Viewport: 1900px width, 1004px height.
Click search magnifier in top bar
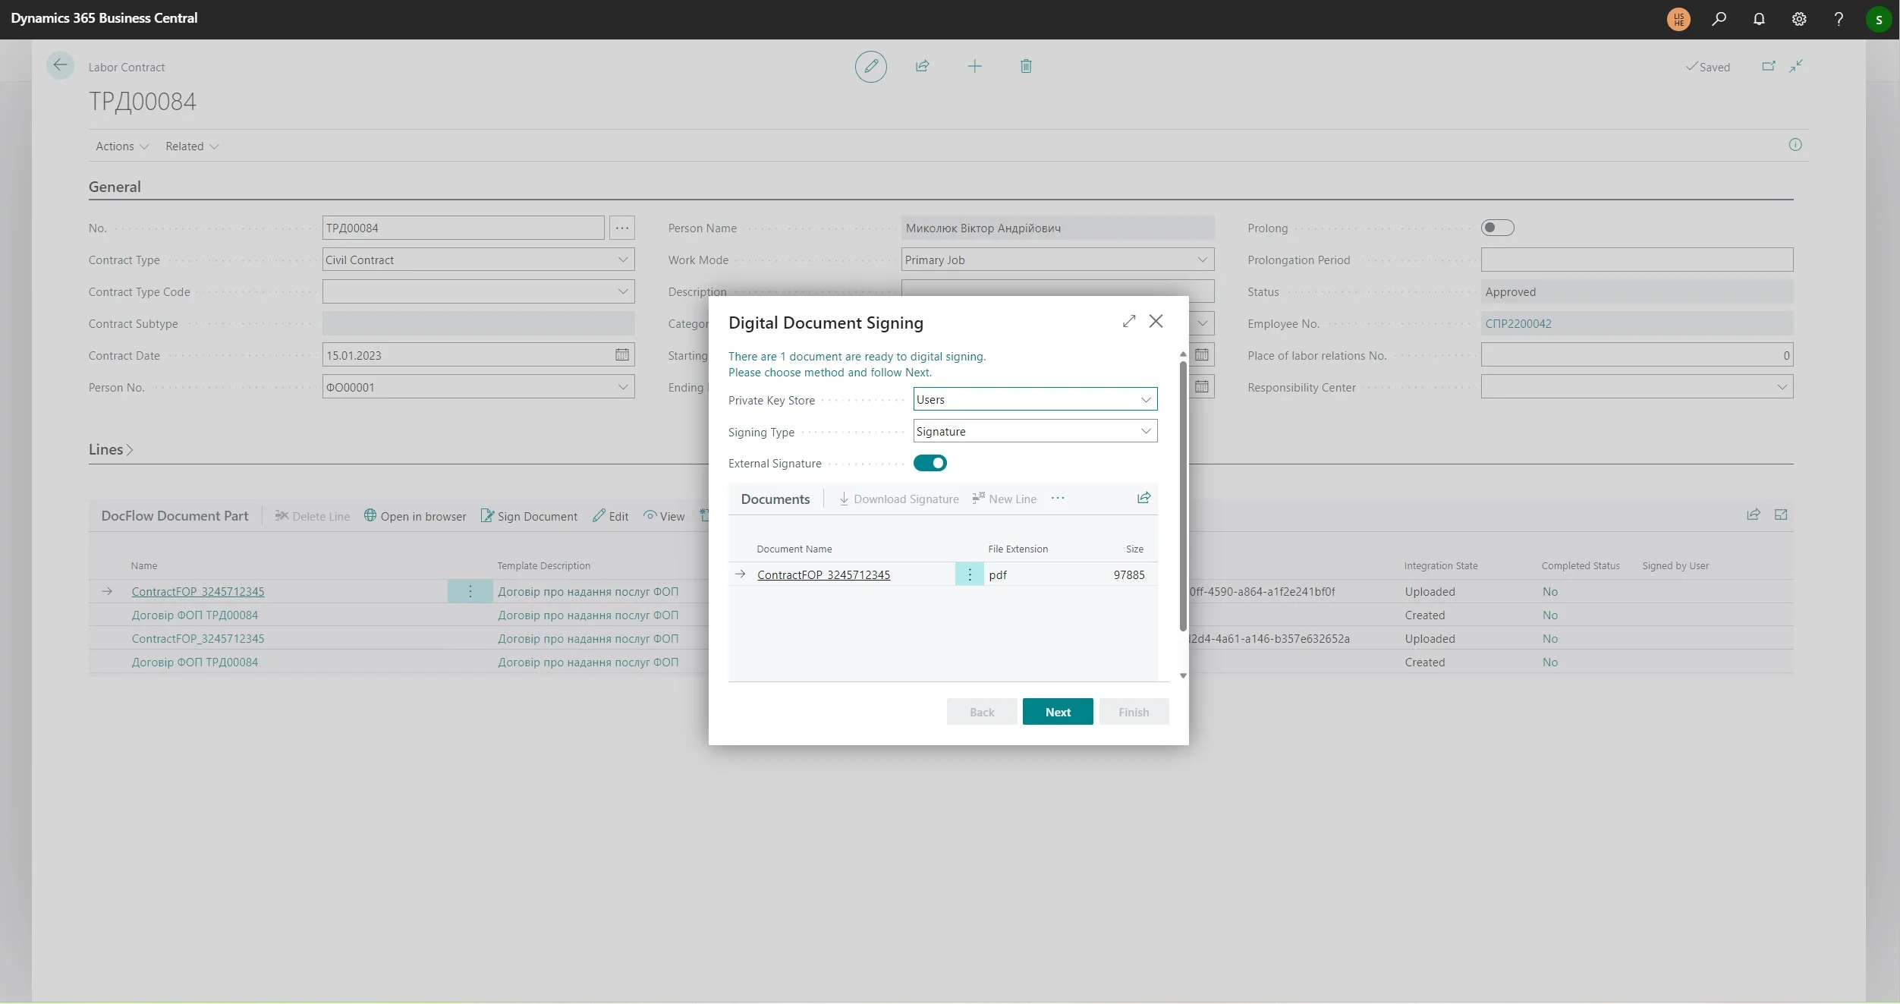1719,19
